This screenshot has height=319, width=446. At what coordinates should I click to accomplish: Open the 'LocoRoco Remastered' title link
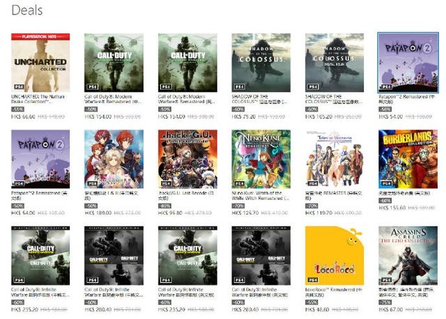[333, 292]
